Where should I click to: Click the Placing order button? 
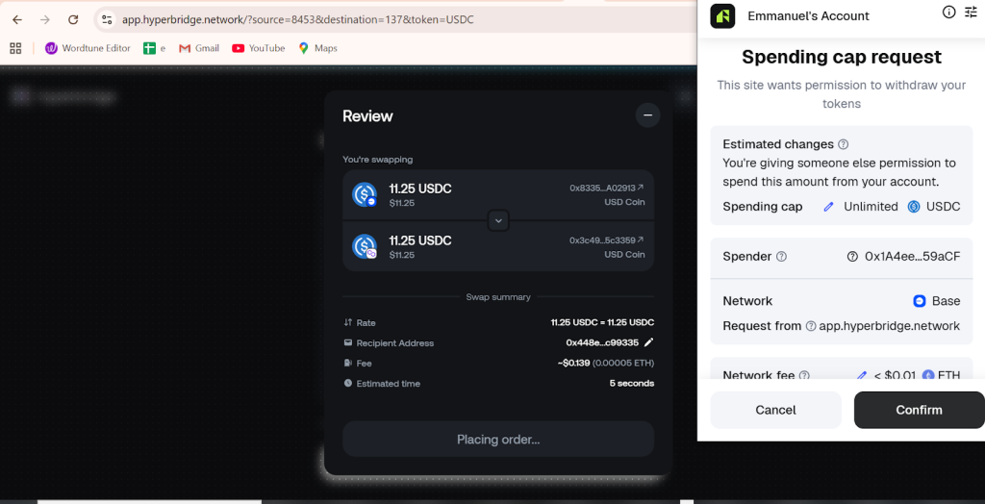click(498, 440)
